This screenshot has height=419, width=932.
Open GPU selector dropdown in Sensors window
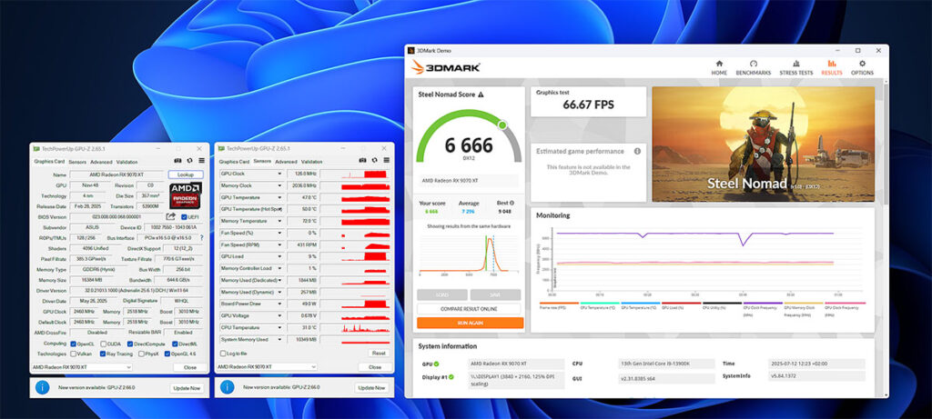click(268, 367)
